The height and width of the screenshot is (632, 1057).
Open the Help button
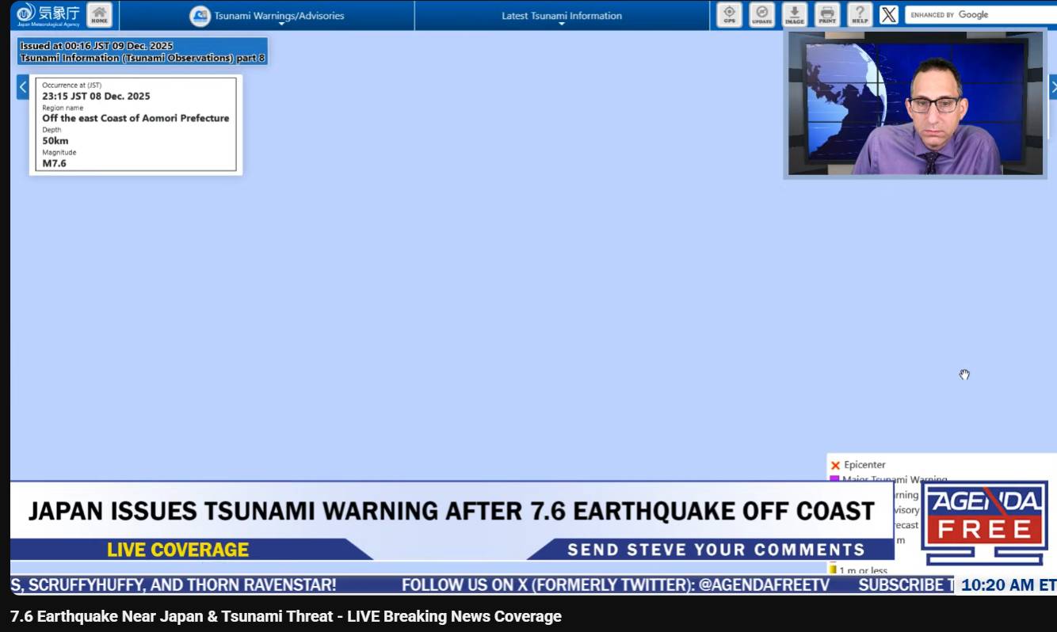860,14
